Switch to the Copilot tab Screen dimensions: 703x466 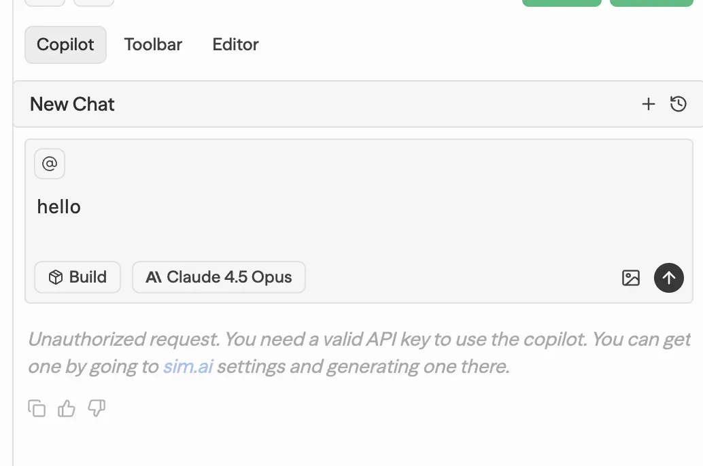coord(65,45)
